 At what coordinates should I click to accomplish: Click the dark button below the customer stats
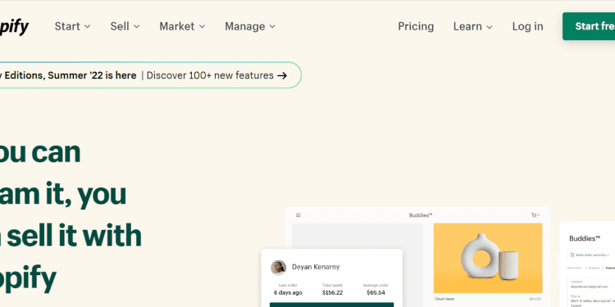(x=332, y=305)
